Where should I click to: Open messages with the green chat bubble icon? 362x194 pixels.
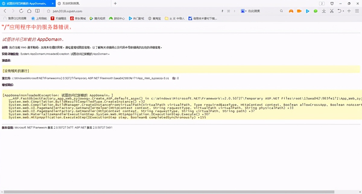316,11
